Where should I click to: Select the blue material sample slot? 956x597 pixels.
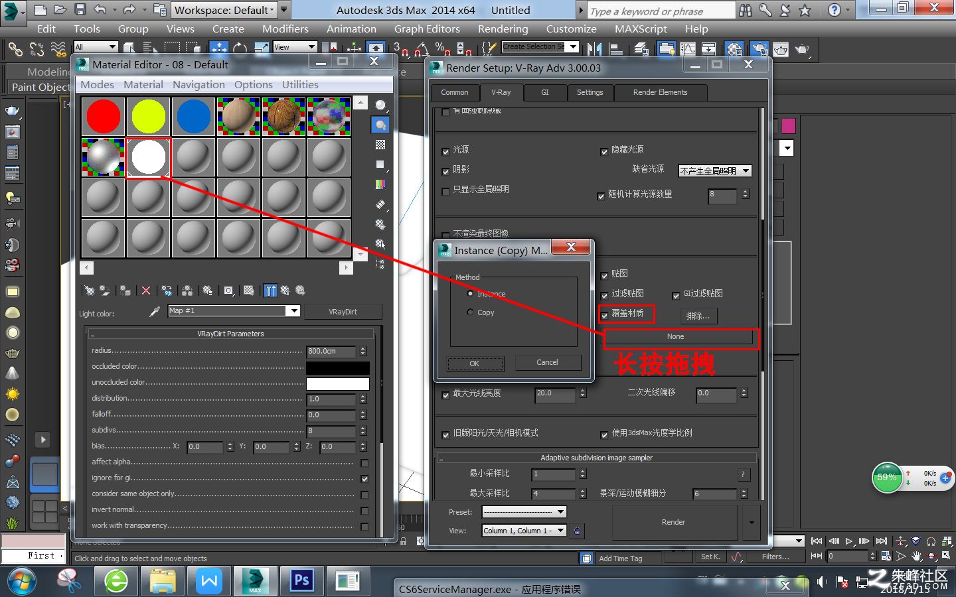194,117
